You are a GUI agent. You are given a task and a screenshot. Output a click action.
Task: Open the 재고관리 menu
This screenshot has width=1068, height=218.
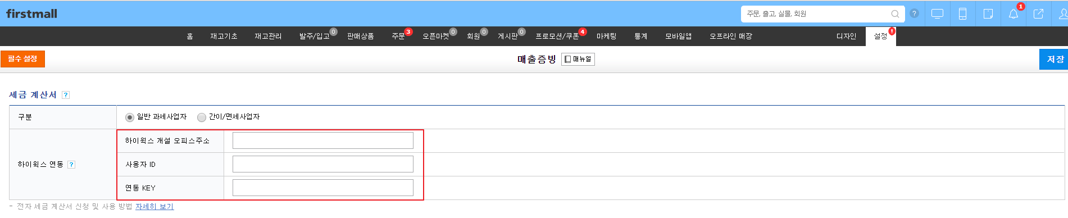(268, 36)
